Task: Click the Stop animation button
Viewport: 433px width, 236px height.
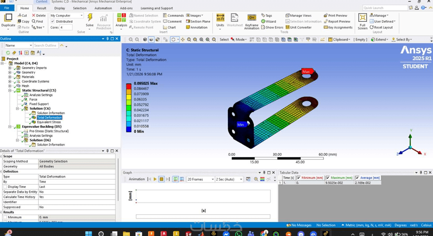Action: click(x=161, y=179)
